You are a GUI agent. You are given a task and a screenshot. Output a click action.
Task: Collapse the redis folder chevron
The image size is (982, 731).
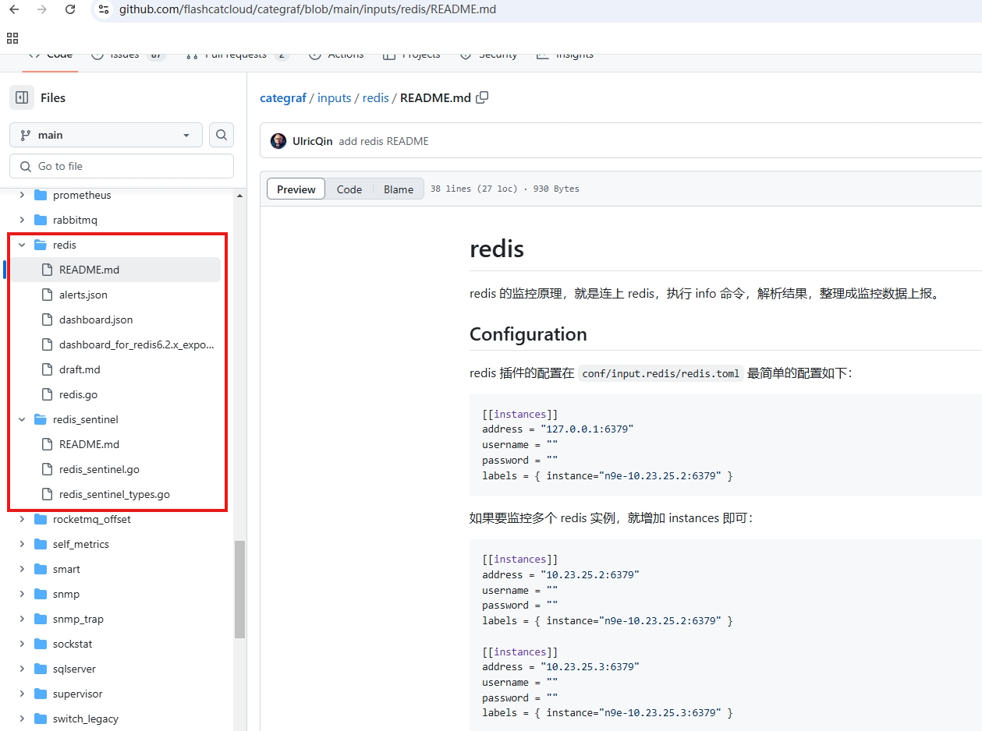click(22, 245)
